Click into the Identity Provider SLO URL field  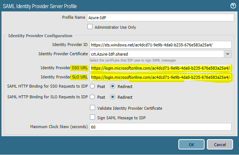(160, 77)
